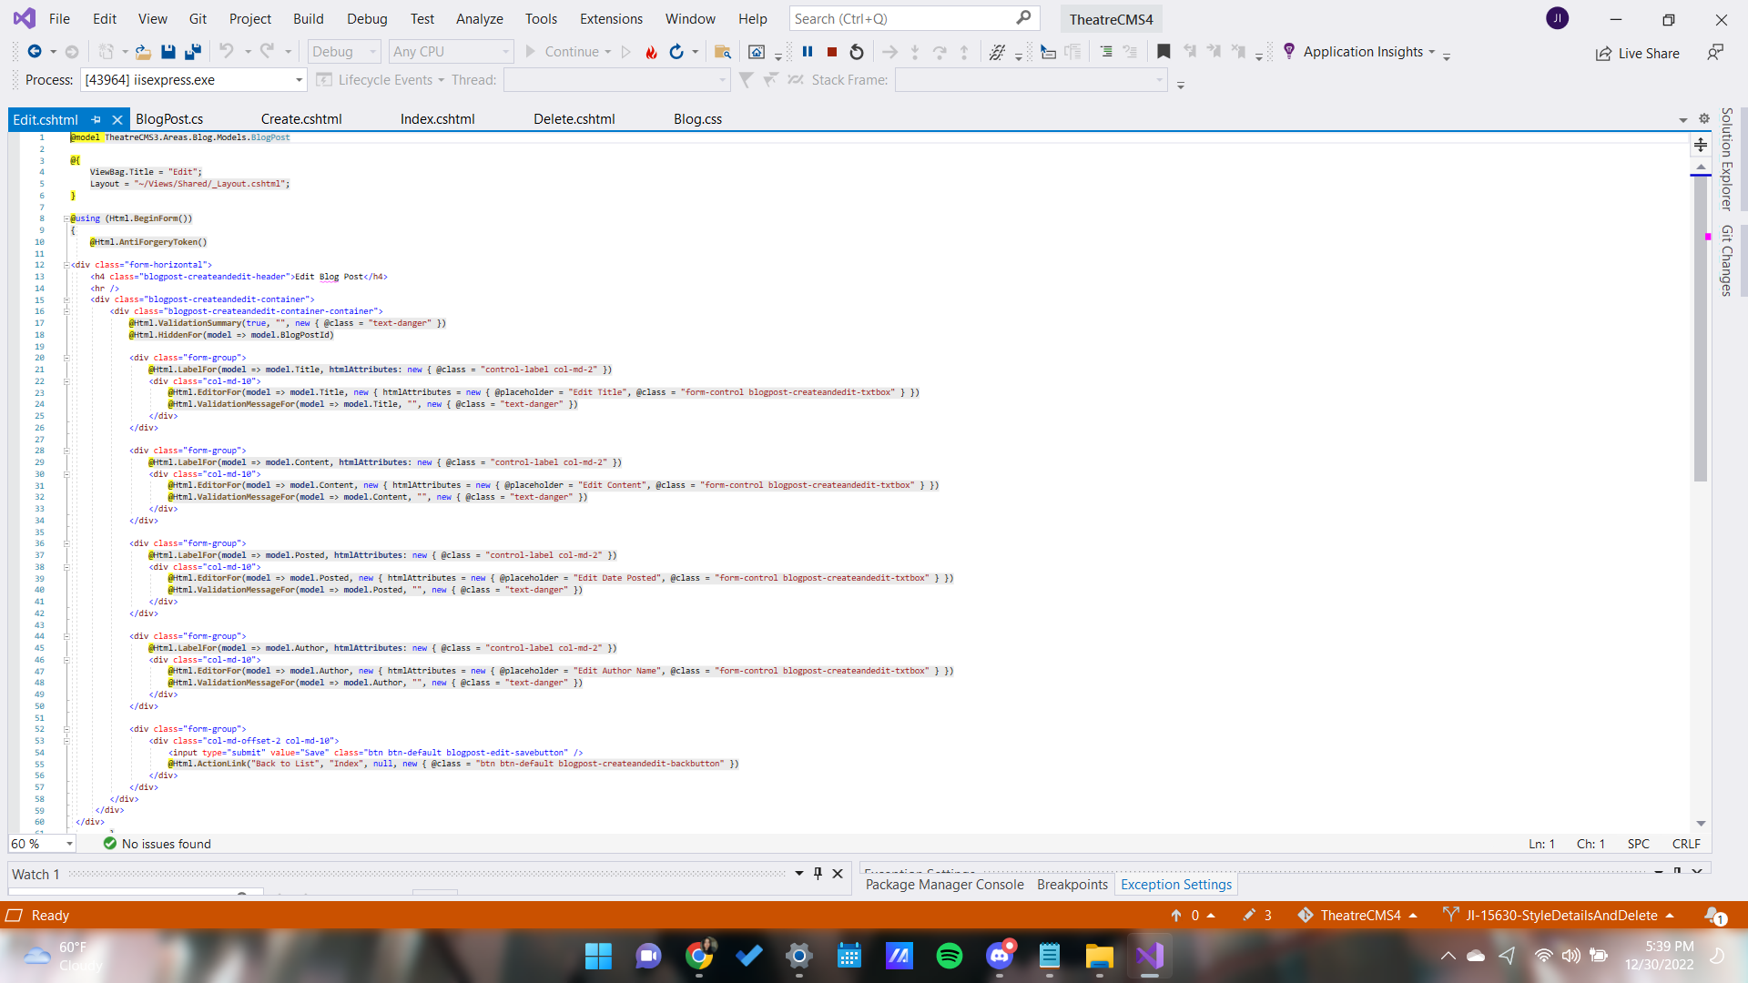Pin the Watch 1 panel

point(818,874)
